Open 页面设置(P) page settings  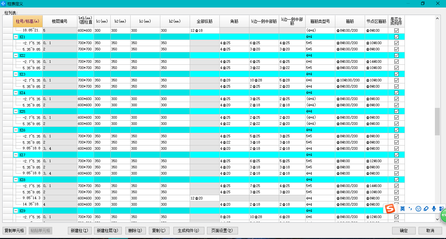(222, 230)
